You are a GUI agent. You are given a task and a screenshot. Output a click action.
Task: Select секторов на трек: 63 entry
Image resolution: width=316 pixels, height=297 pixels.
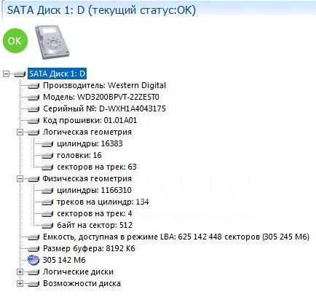[97, 167]
